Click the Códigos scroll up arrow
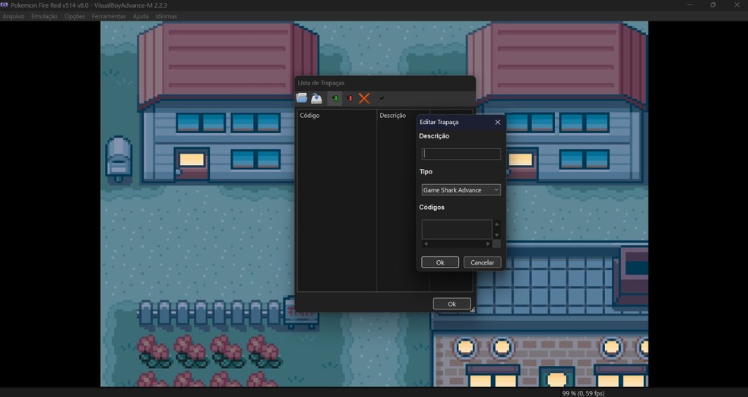 [x=496, y=224]
